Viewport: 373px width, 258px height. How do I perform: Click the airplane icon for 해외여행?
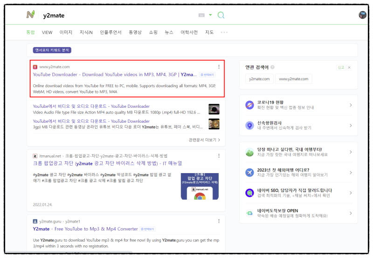(x=249, y=173)
